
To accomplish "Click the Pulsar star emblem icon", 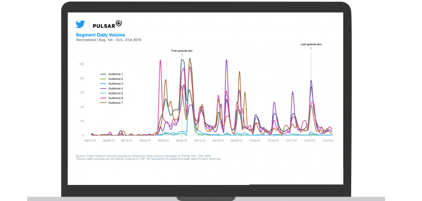I will pyautogui.click(x=118, y=24).
